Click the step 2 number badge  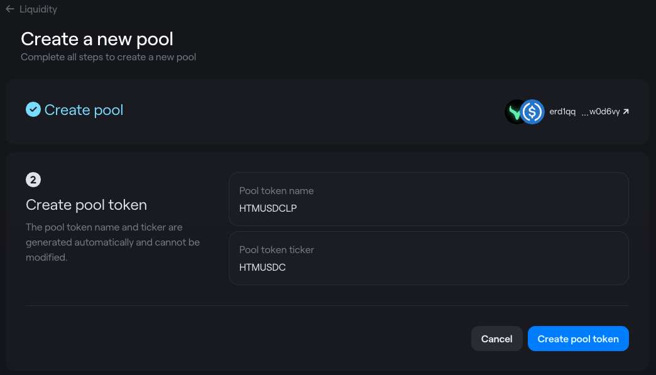point(33,180)
